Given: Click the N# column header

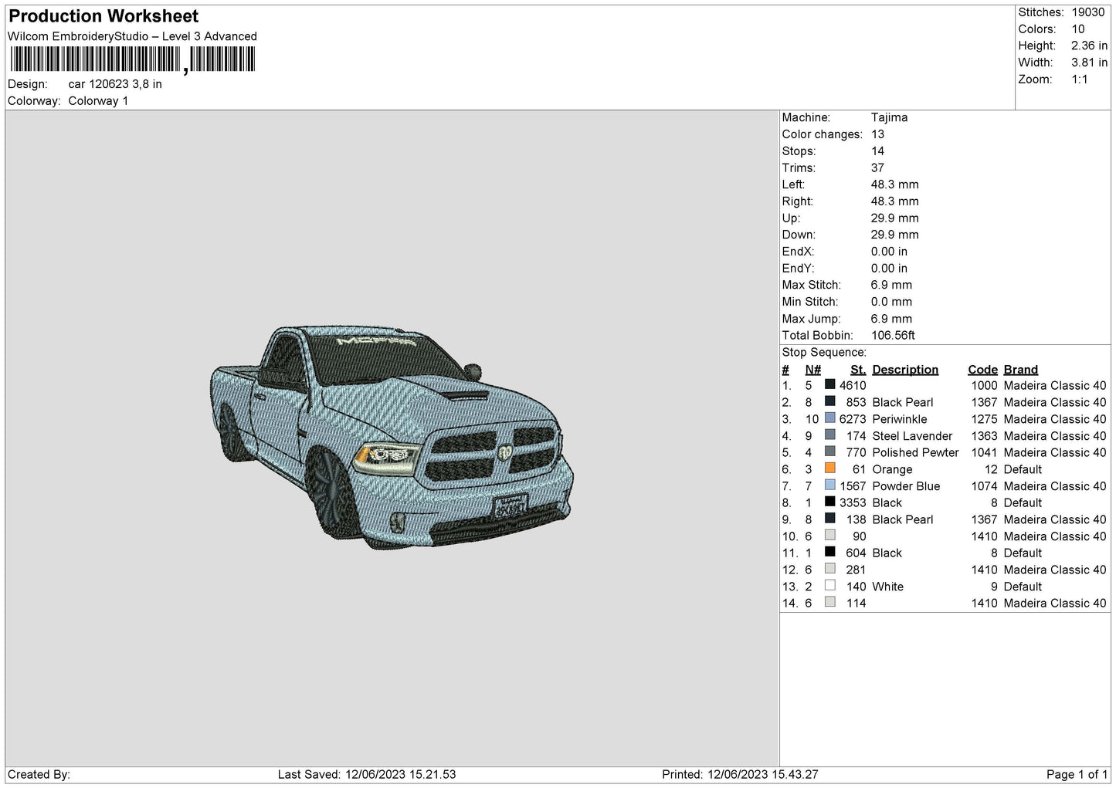Looking at the screenshot, I should 812,370.
